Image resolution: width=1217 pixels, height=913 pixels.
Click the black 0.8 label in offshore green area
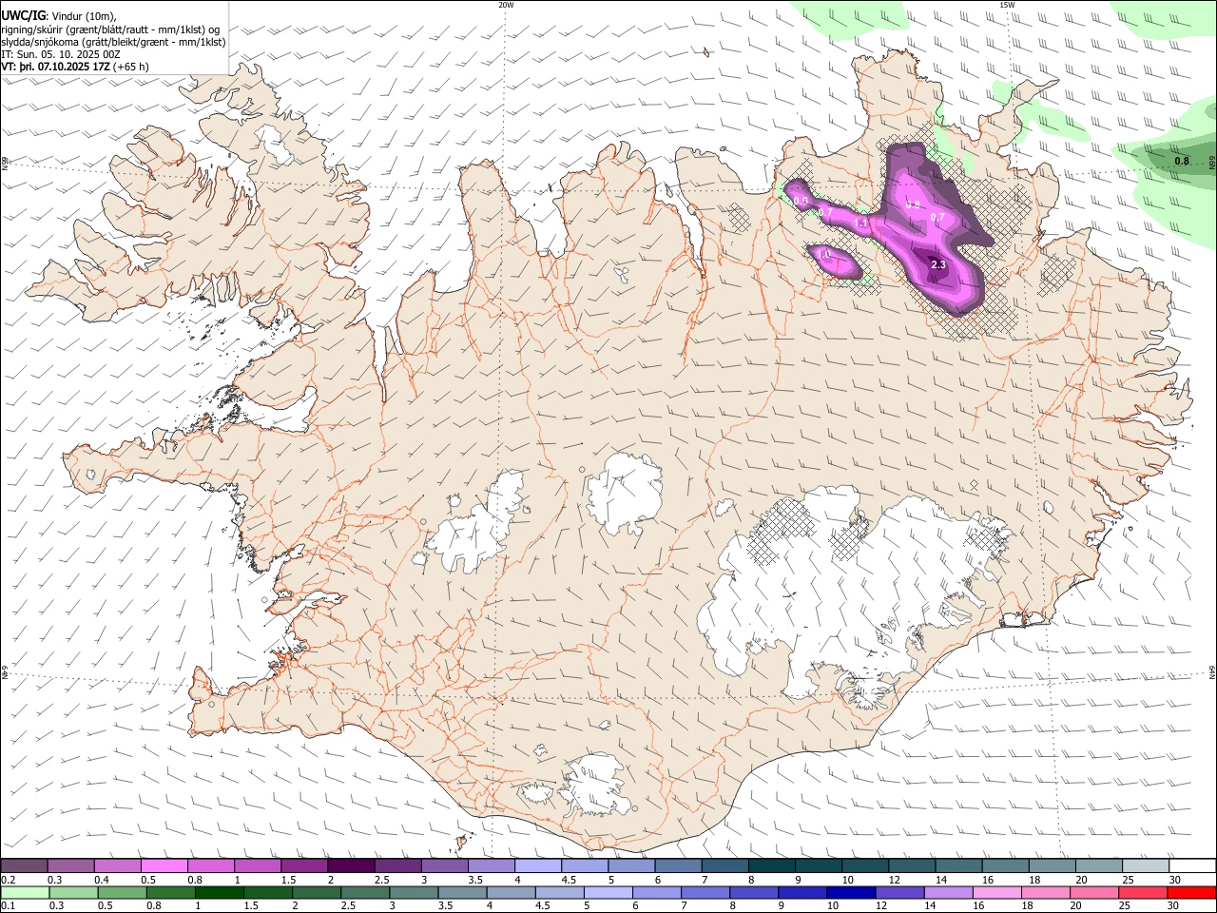[x=1182, y=161]
